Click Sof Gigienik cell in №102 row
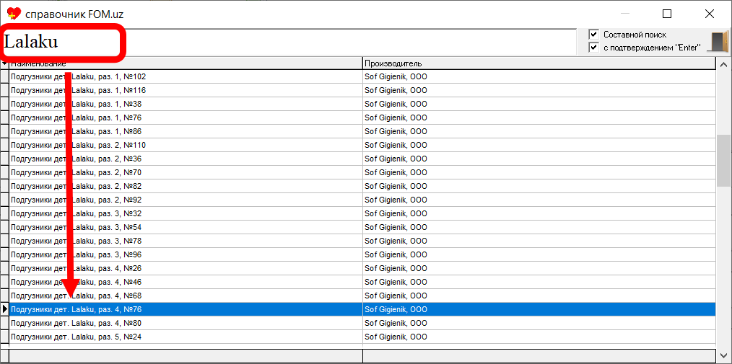The image size is (732, 364). (539, 77)
